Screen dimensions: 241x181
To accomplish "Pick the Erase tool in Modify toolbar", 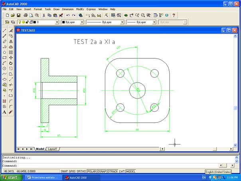I will coord(11,30).
